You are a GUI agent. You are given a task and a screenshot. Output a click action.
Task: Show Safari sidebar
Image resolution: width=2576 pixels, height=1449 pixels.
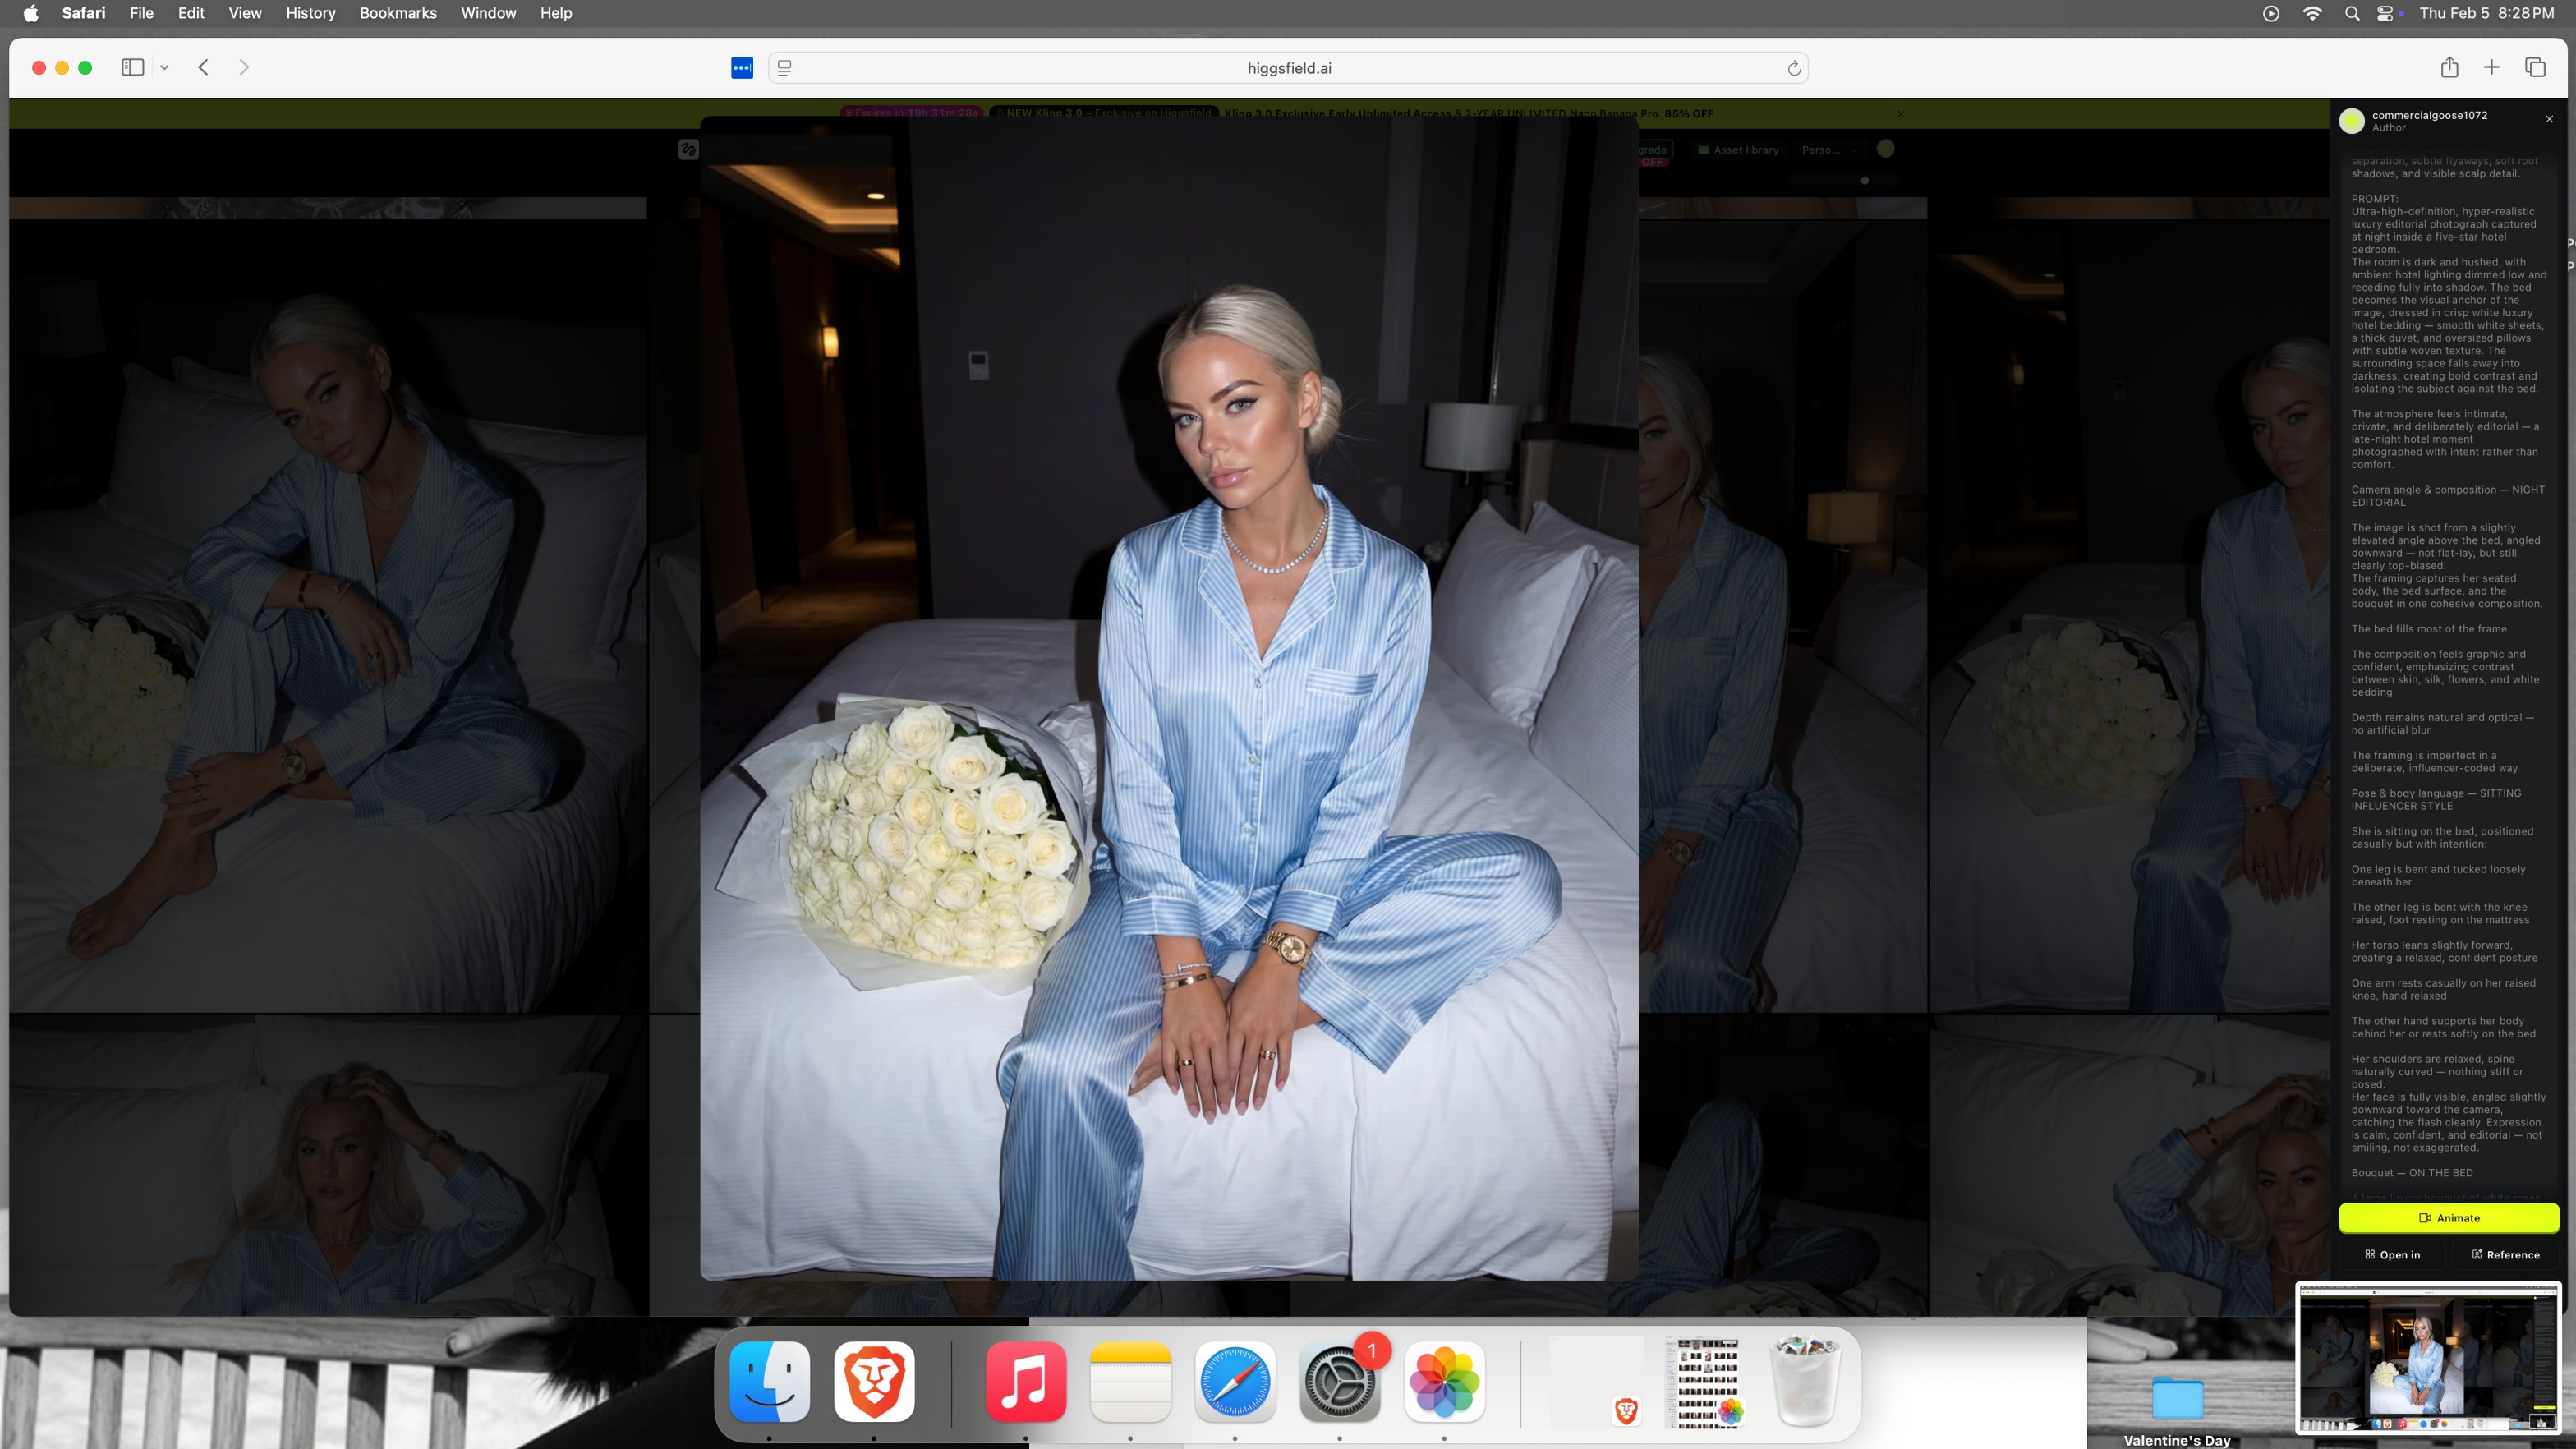pos(132,67)
